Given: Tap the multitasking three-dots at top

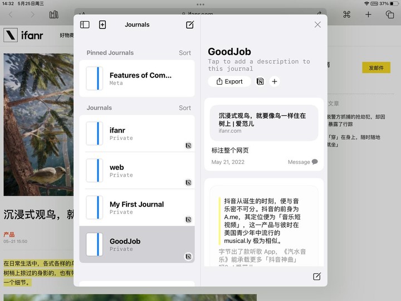Looking at the screenshot, I should 200,4.
